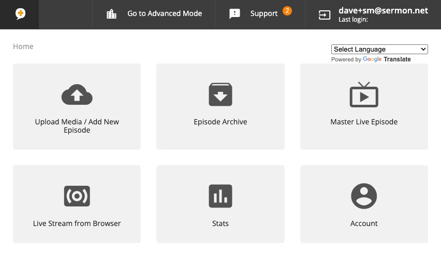Viewport: 441px width, 257px height.
Task: Open the dave+sm@sermon.net account text
Action: 384,10
